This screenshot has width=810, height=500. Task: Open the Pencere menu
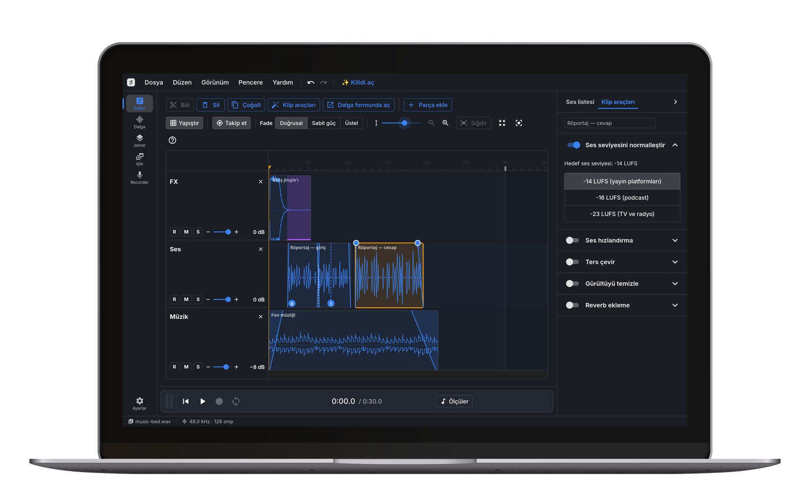251,82
